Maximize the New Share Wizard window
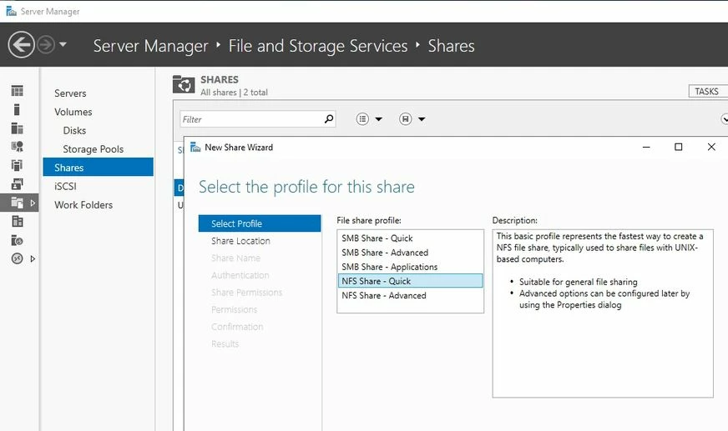Screen dimensions: 728x431 pyautogui.click(x=678, y=147)
